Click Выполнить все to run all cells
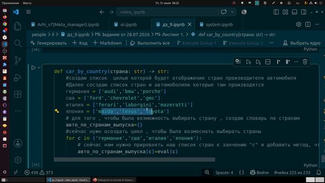Image resolution: width=325 pixels, height=183 pixels. pos(150,43)
